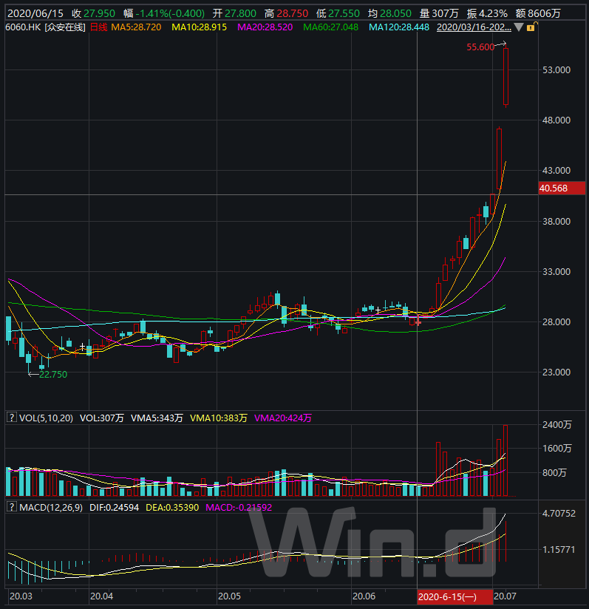589x609 pixels.
Task: Click the VMA20:424万 legend
Action: [282, 418]
